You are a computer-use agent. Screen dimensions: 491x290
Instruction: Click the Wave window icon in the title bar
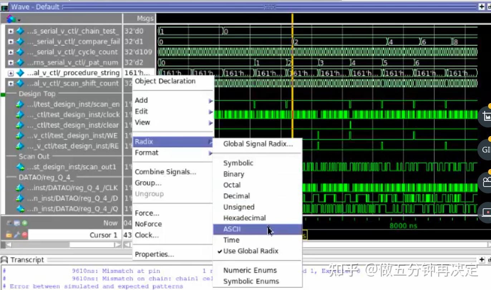click(5, 6)
